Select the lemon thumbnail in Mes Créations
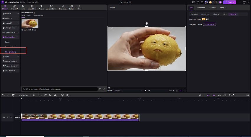This screenshot has width=251, height=137. tap(30, 23)
